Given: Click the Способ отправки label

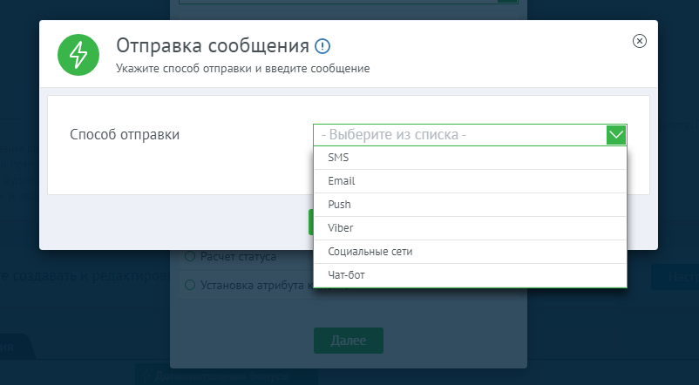Looking at the screenshot, I should pyautogui.click(x=125, y=134).
